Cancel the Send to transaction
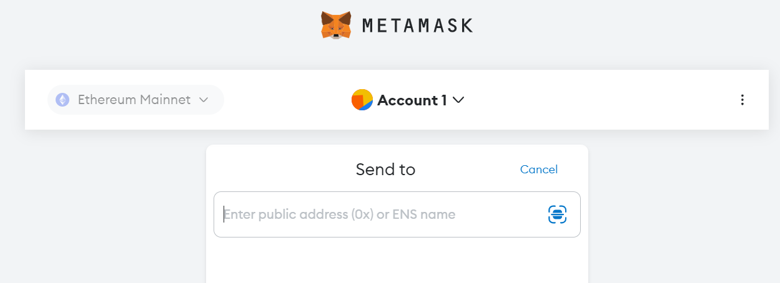The height and width of the screenshot is (283, 780). (538, 170)
